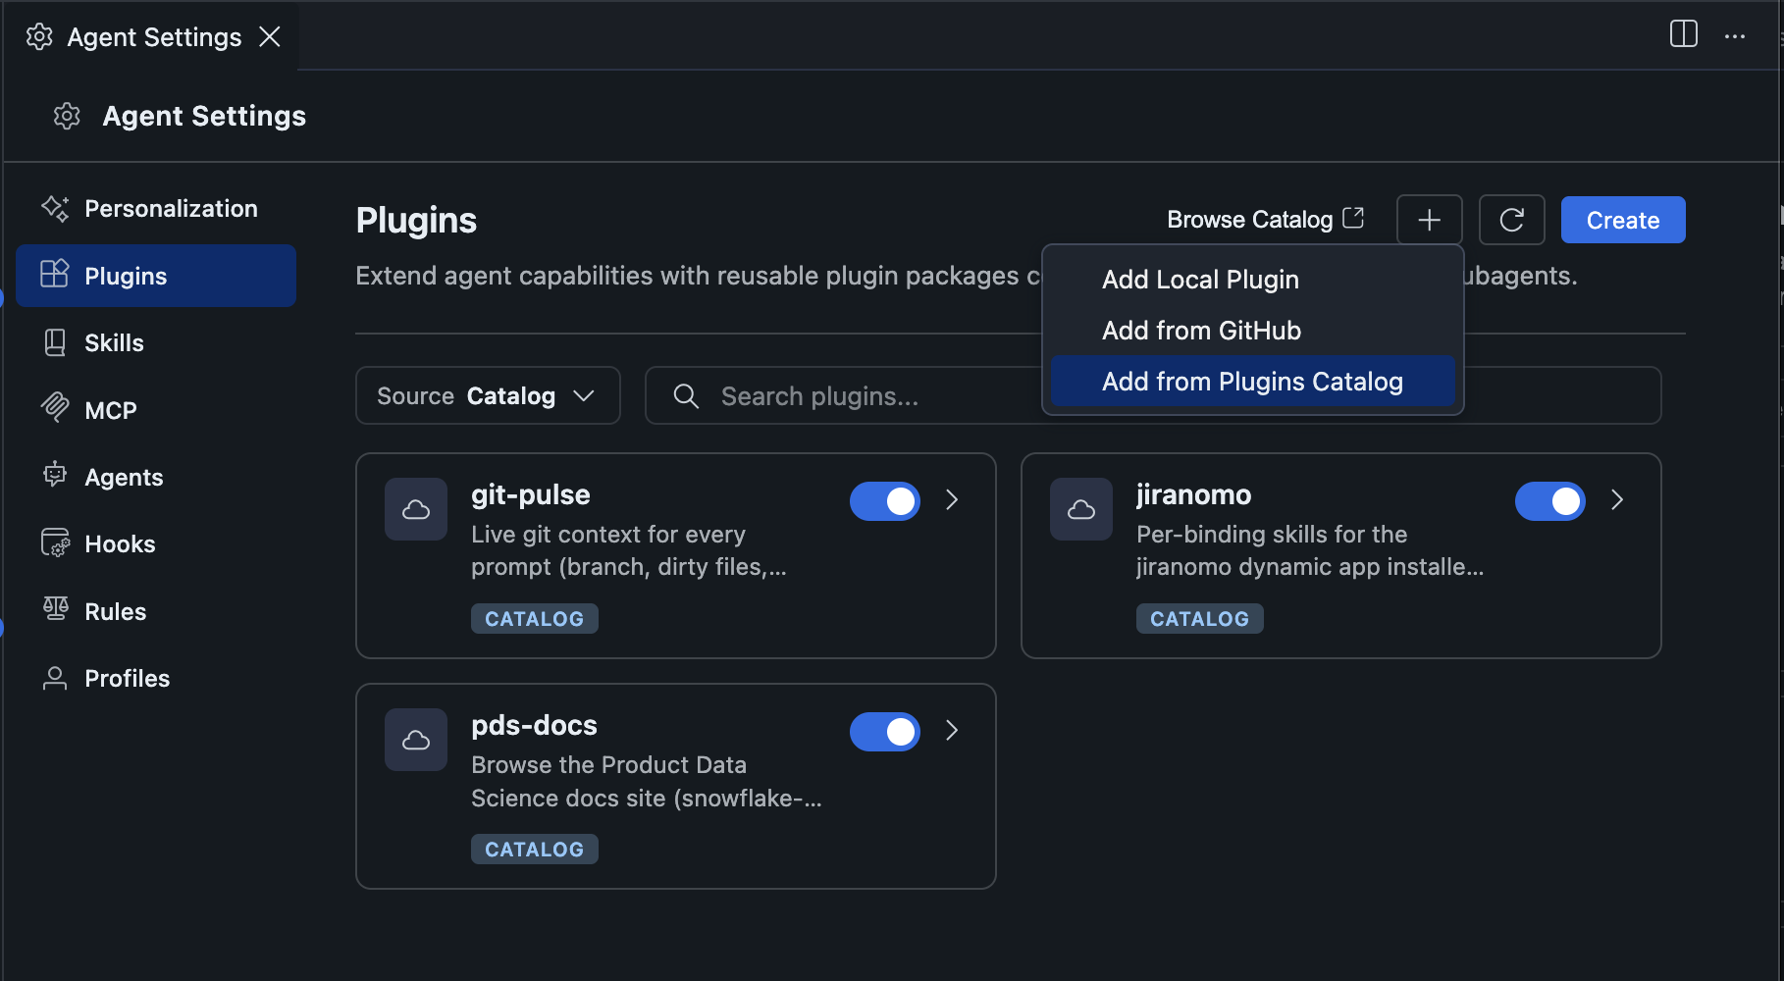This screenshot has width=1784, height=981.
Task: Click the Plugins sidebar icon
Action: pyautogui.click(x=55, y=275)
